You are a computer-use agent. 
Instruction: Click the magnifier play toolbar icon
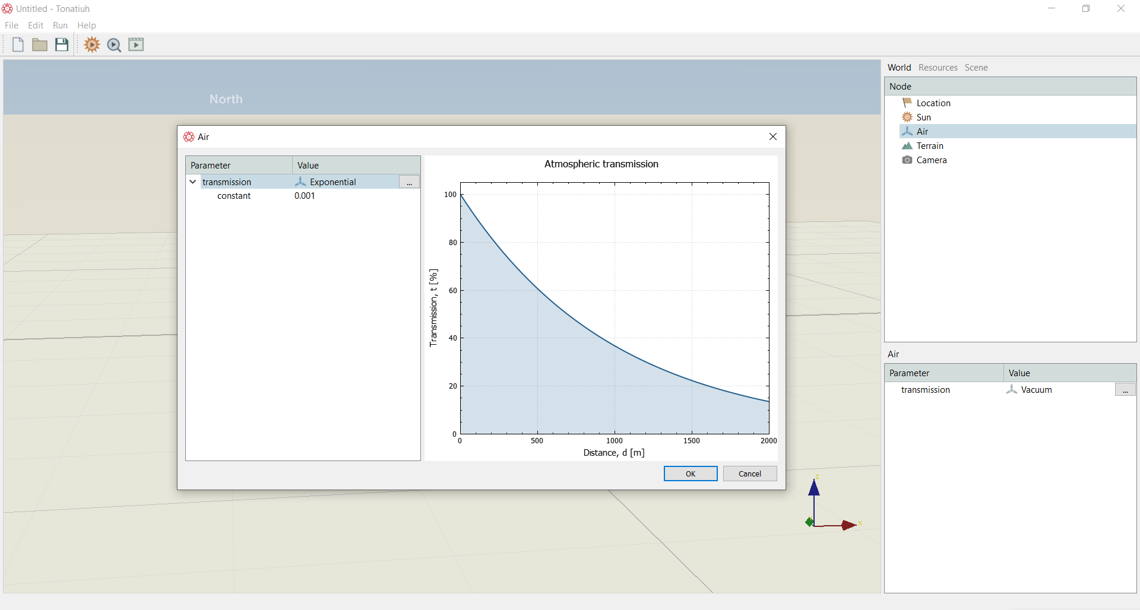tap(114, 45)
